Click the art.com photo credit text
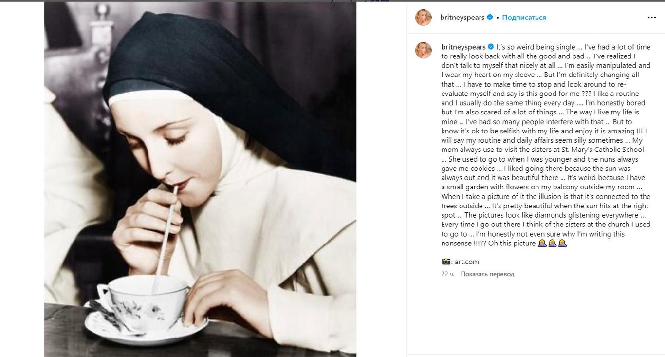This screenshot has width=665, height=357. [465, 262]
